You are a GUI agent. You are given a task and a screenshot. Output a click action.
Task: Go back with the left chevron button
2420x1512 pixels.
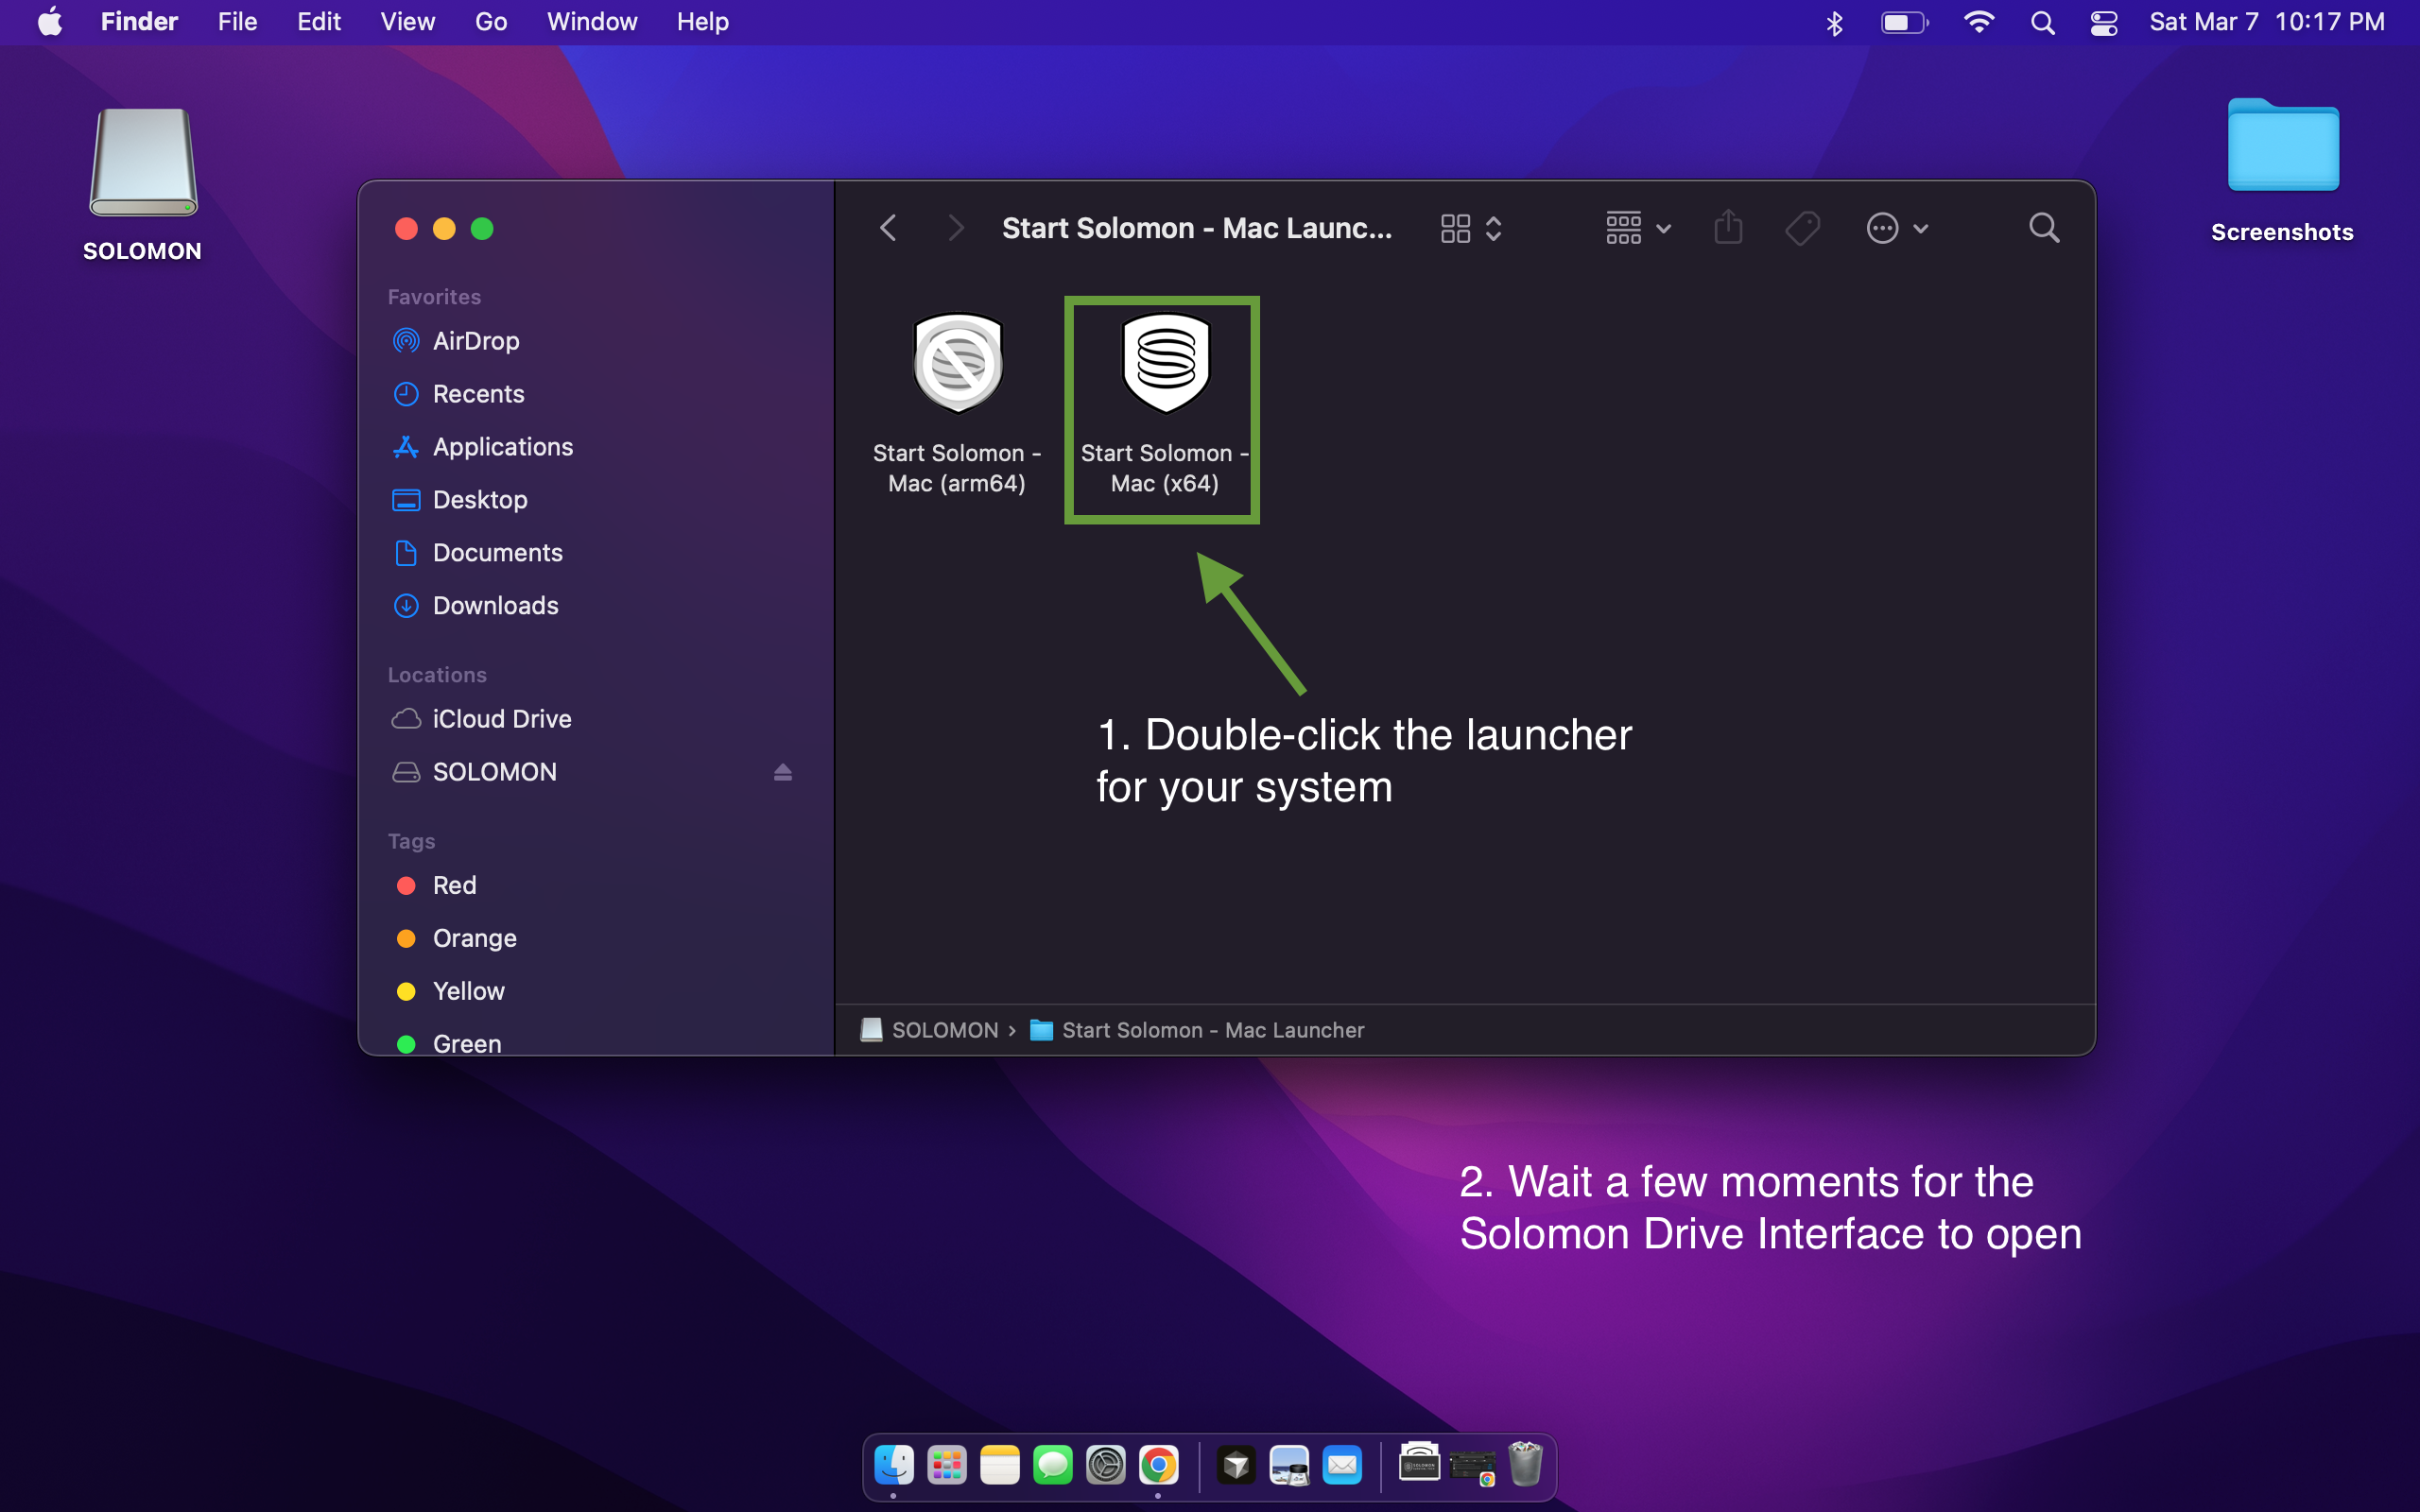pos(888,228)
